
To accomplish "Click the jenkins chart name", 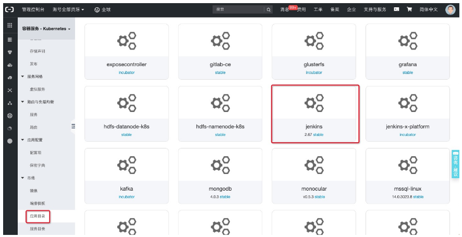I will 314,127.
